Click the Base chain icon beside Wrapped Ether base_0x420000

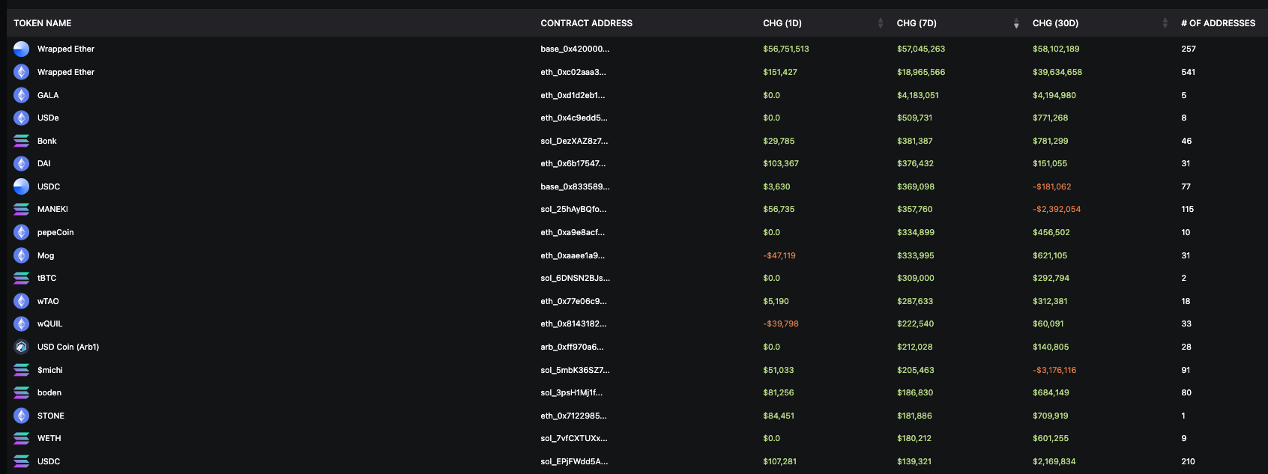click(x=22, y=49)
